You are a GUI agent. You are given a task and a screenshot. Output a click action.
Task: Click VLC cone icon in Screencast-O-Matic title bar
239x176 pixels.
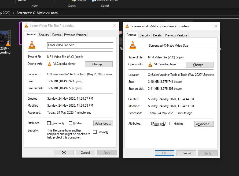pos(127,26)
